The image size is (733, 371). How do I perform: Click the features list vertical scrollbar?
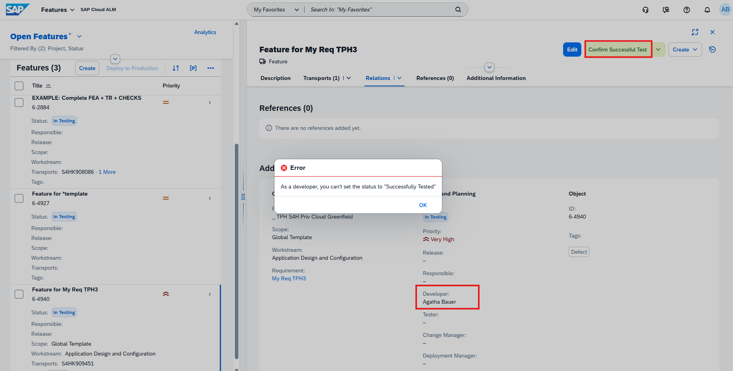pos(237,251)
